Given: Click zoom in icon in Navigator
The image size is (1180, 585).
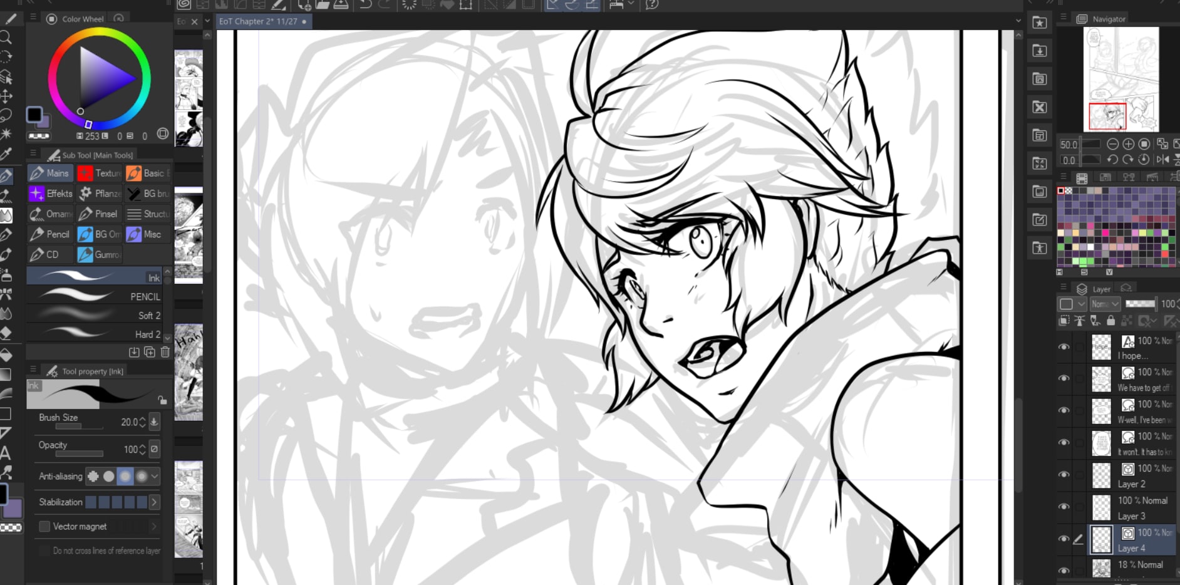Looking at the screenshot, I should 1128,144.
